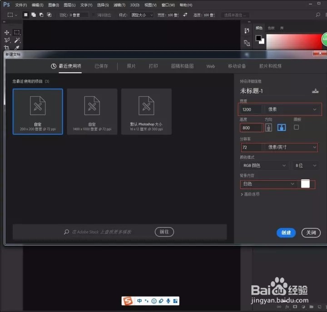This screenshot has width=327, height=312.
Task: Select the 200 x 200 像素 自定 preset
Action: pyautogui.click(x=38, y=112)
